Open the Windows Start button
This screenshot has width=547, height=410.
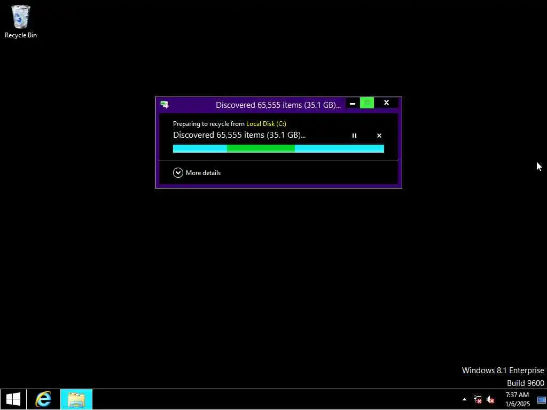[x=13, y=399]
